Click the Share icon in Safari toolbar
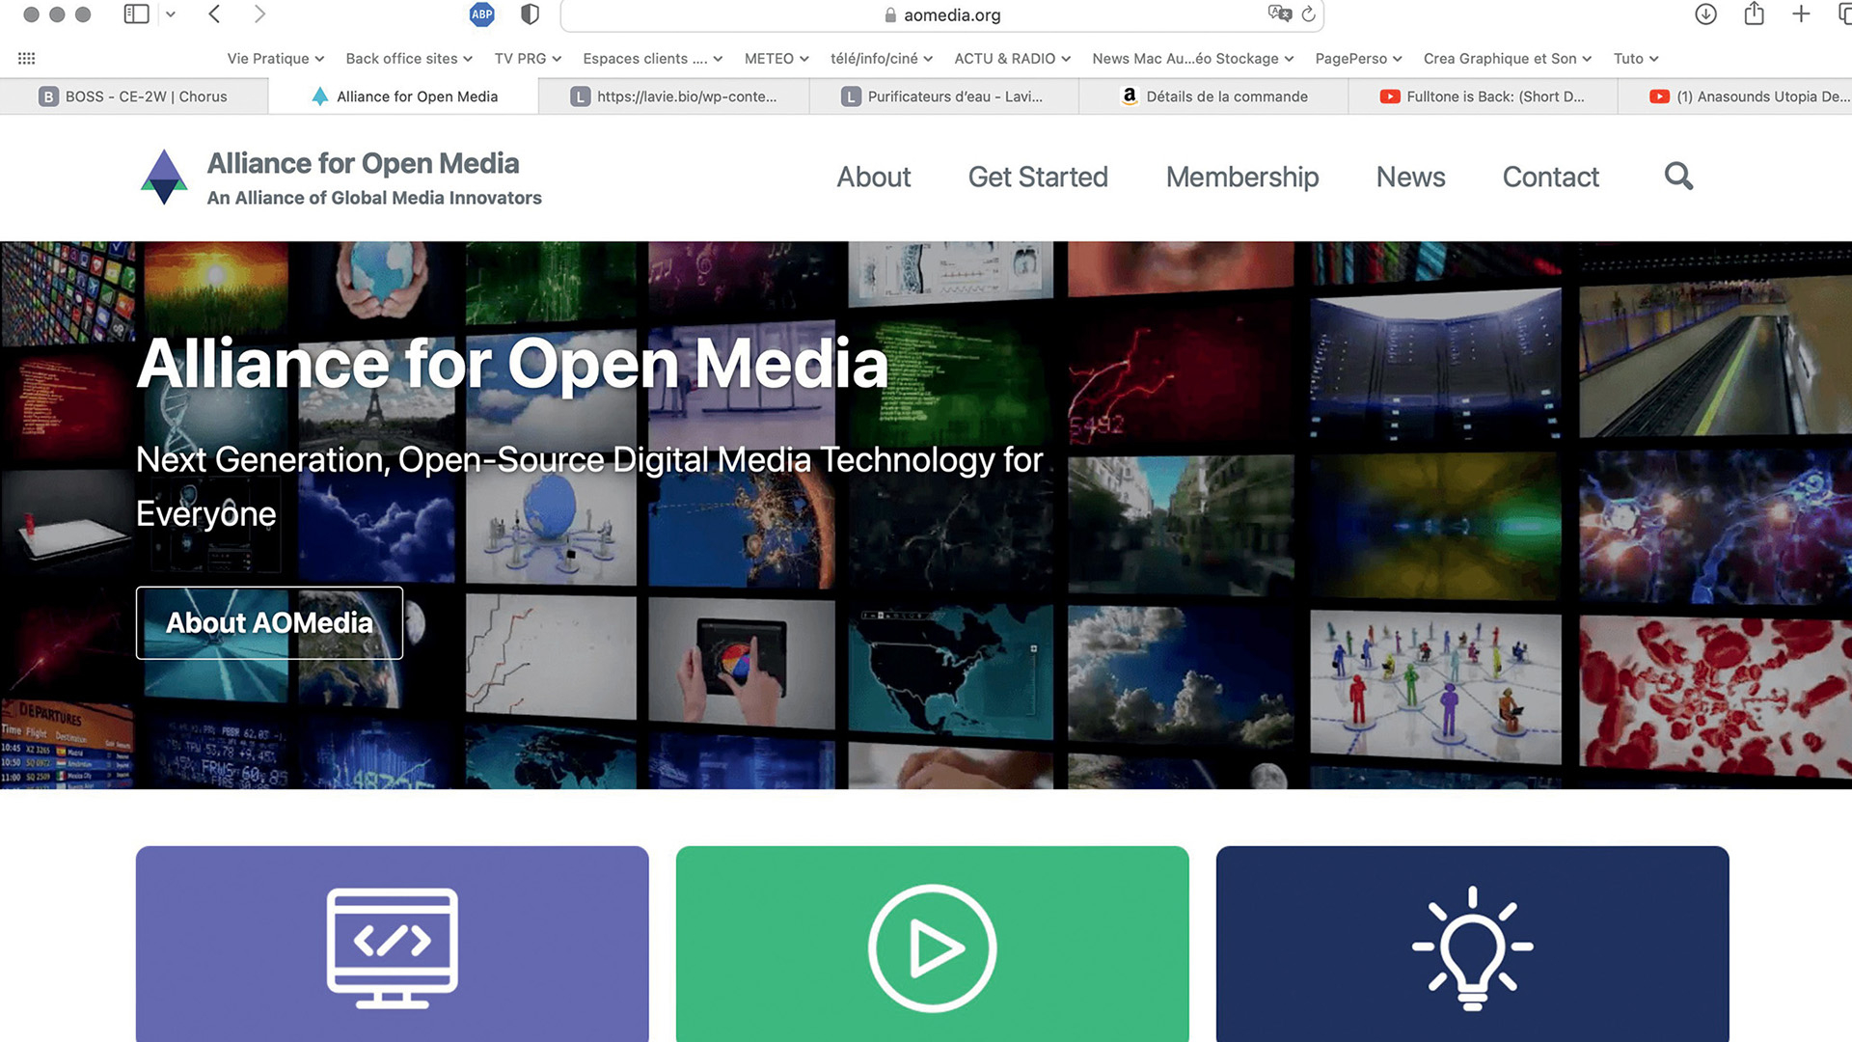 [1753, 14]
